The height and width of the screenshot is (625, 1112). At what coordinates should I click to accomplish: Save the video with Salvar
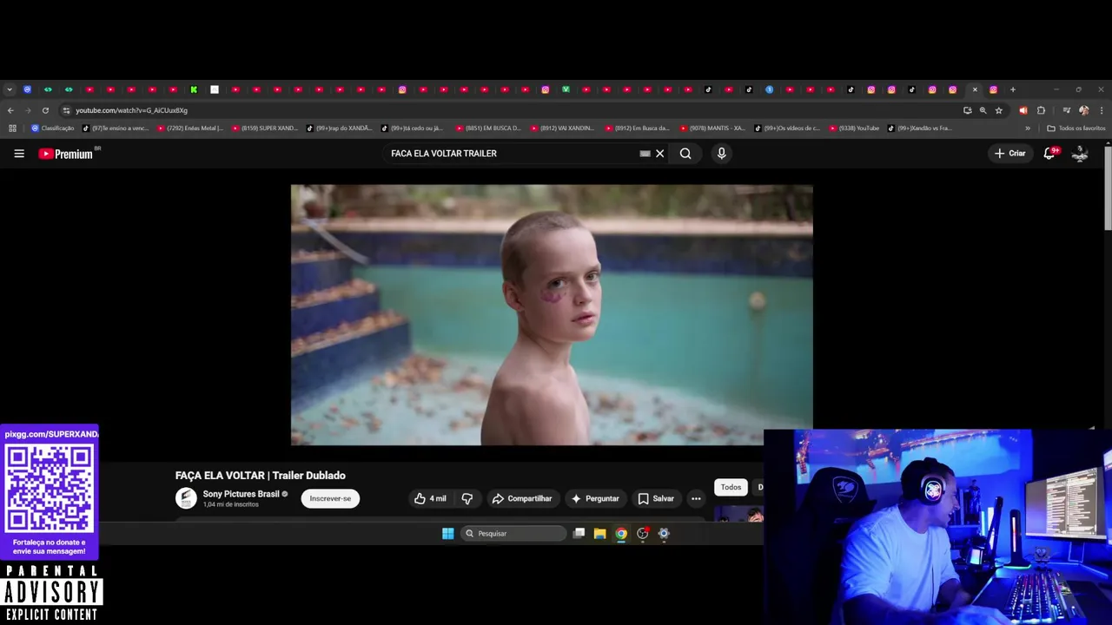pyautogui.click(x=656, y=498)
